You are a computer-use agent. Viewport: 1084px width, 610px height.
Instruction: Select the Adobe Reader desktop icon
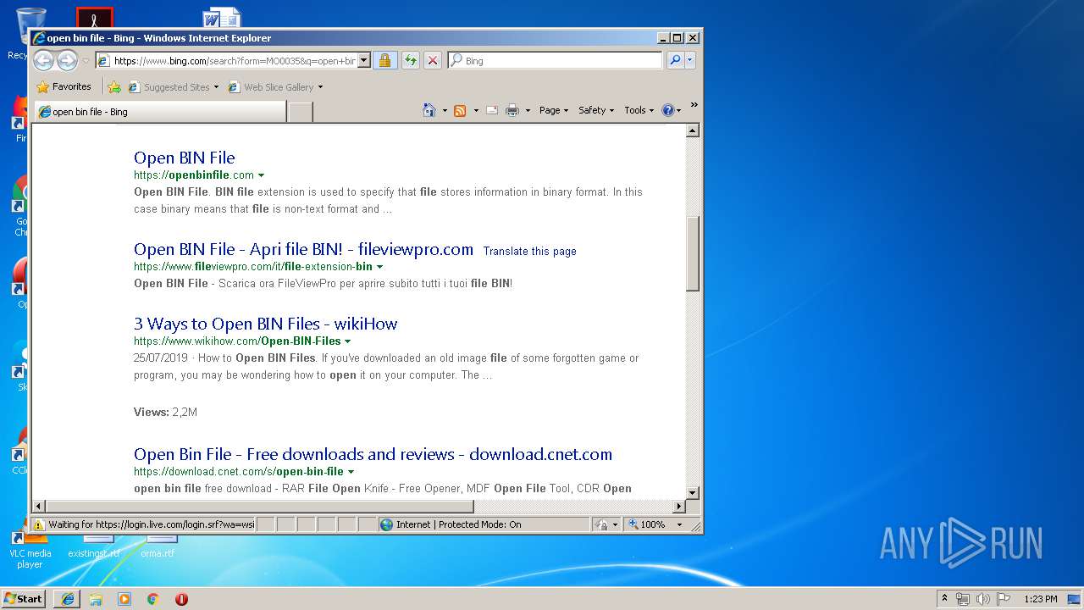(94, 18)
